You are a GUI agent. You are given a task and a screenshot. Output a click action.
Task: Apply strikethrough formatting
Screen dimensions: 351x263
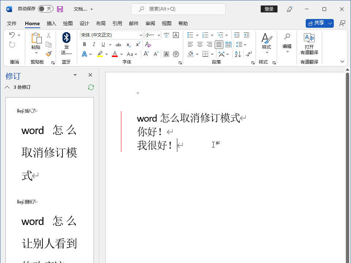pyautogui.click(x=118, y=45)
